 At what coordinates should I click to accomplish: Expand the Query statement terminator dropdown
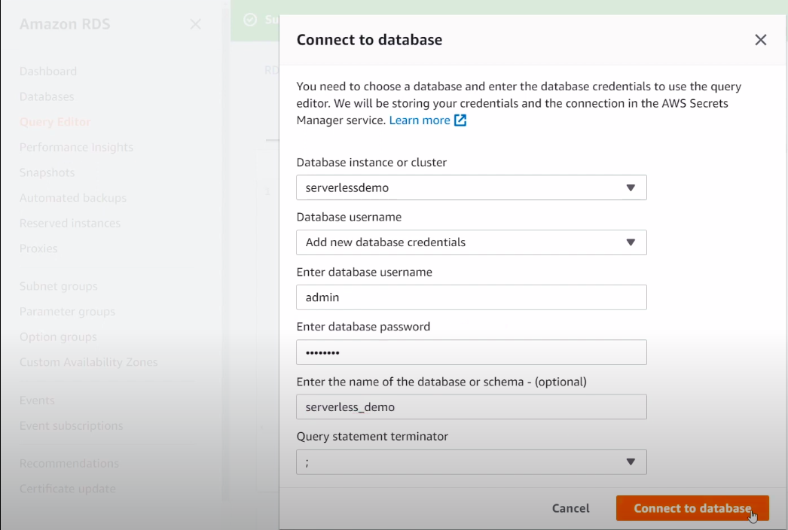tap(471, 462)
